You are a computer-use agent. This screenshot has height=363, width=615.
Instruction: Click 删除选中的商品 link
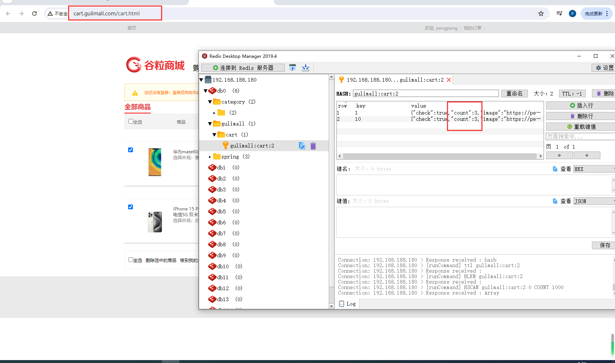pos(161,260)
